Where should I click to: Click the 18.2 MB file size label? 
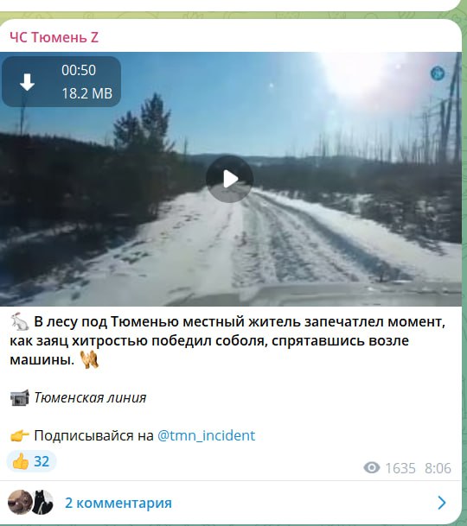click(87, 93)
